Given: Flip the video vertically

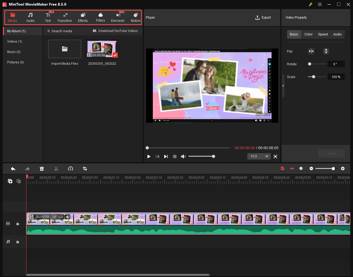Looking at the screenshot, I should (x=326, y=51).
